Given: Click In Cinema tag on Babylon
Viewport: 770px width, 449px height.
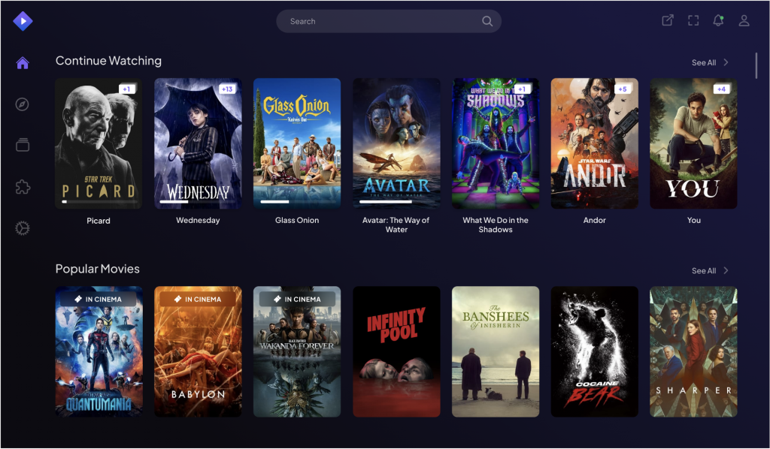Looking at the screenshot, I should pyautogui.click(x=198, y=299).
